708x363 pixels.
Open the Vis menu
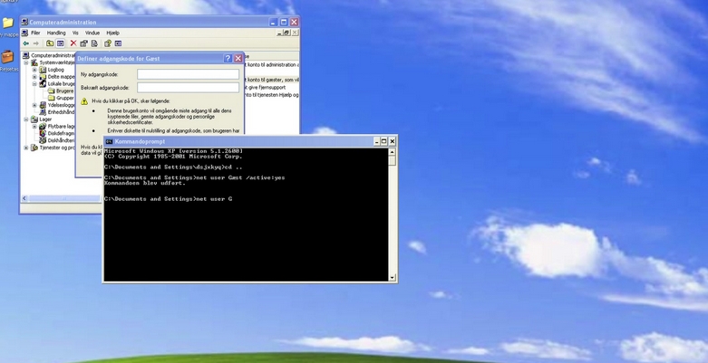tap(75, 33)
